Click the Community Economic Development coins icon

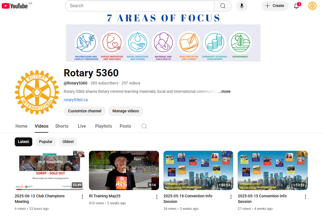click(215, 43)
